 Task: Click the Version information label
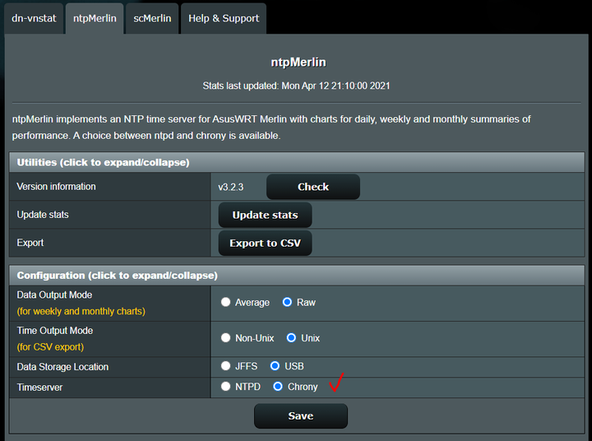[x=56, y=186]
